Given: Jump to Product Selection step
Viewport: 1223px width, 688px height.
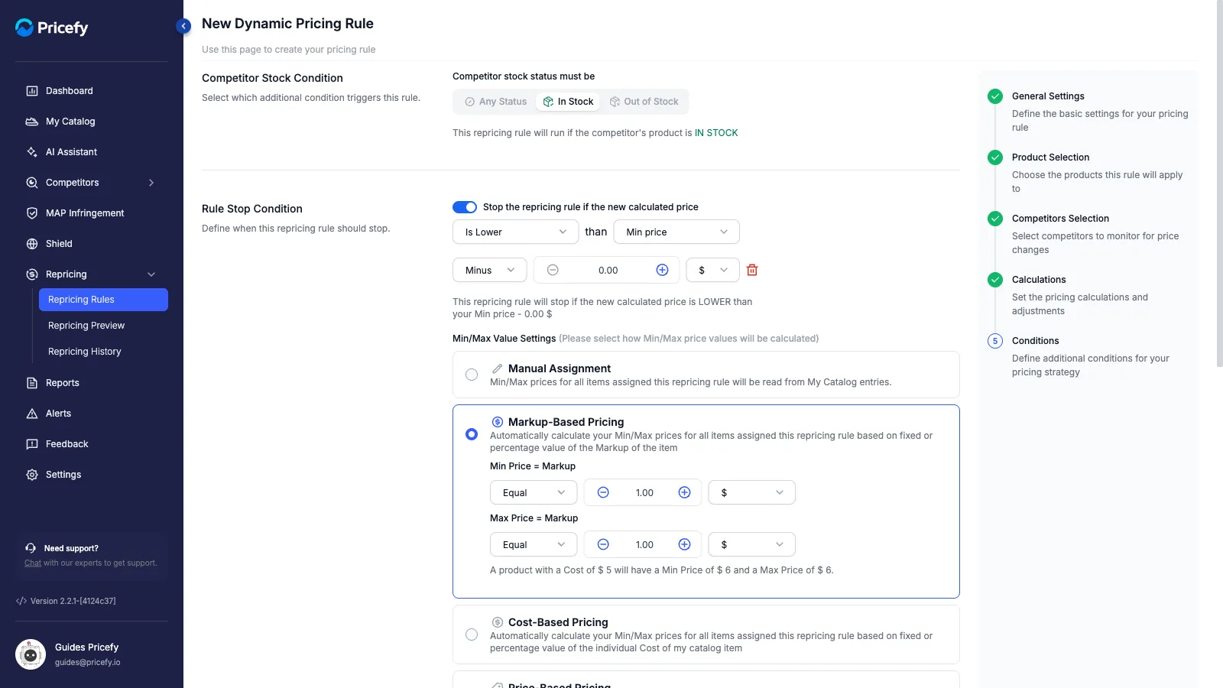Looking at the screenshot, I should (x=1050, y=157).
